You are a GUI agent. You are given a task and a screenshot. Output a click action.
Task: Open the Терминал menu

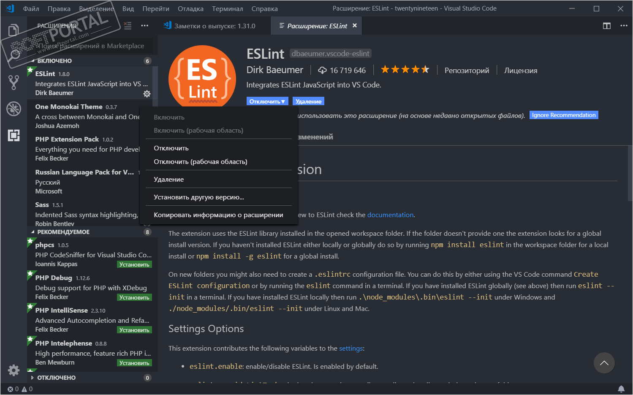228,8
